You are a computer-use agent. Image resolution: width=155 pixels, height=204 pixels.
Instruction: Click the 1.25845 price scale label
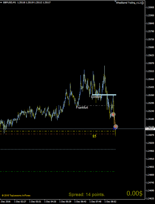coord(150,24)
